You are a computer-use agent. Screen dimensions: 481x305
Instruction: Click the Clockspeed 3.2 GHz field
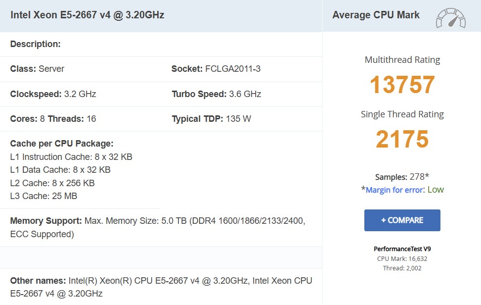[x=53, y=94]
